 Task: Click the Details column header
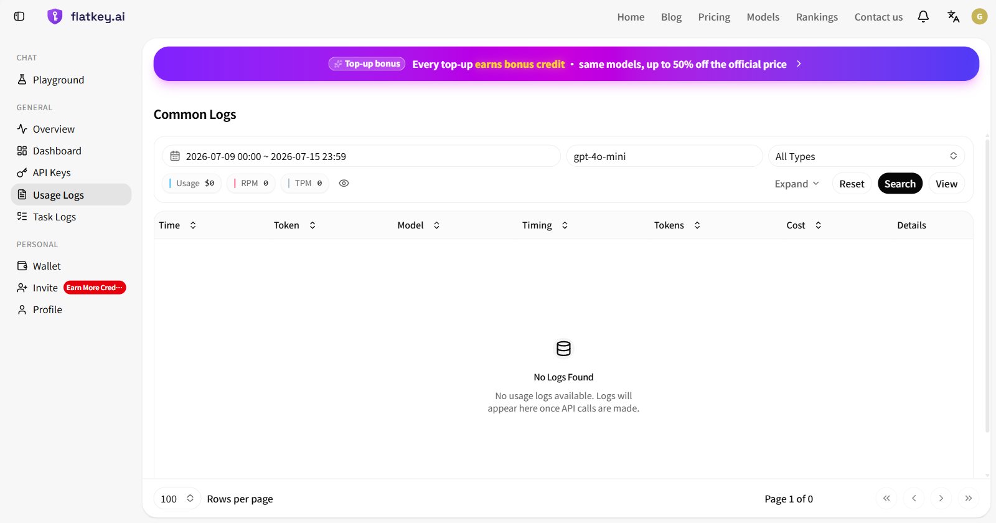911,225
